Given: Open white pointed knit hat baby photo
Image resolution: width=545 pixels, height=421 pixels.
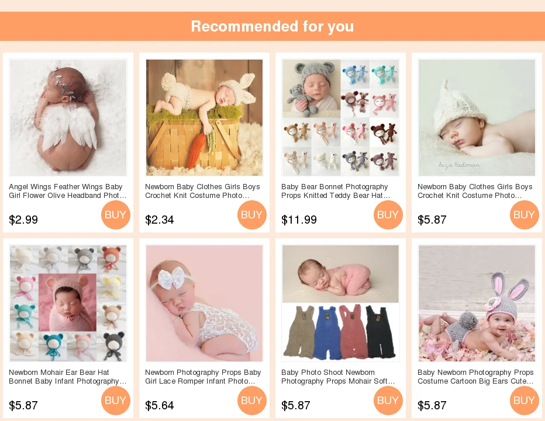Looking at the screenshot, I should (477, 117).
